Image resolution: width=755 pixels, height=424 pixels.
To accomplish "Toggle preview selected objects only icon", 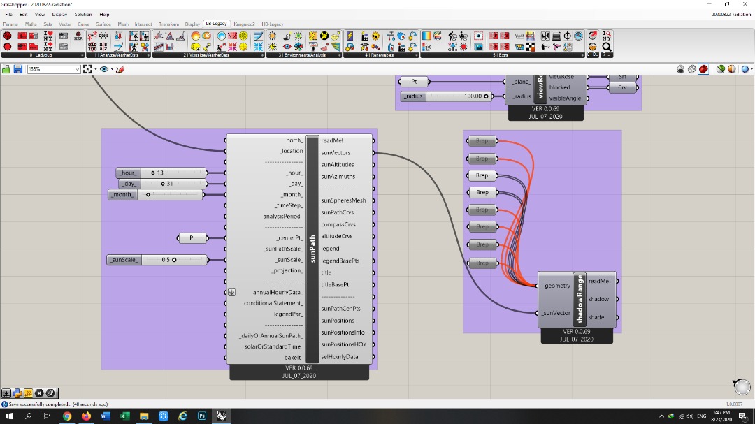I will click(720, 69).
